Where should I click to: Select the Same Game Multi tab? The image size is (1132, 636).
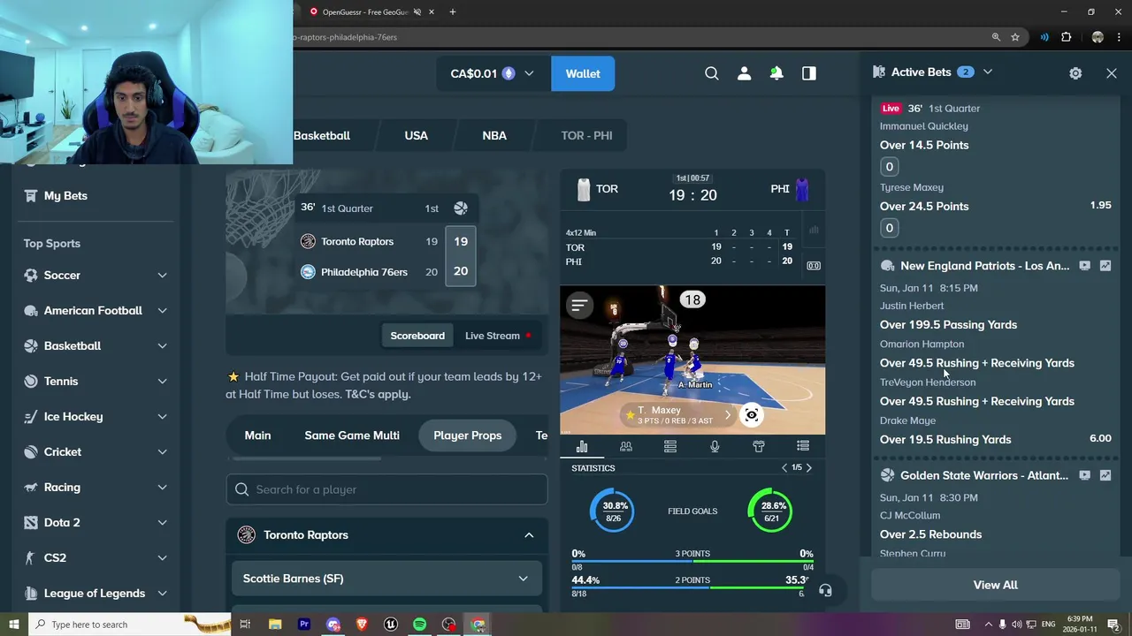(352, 435)
